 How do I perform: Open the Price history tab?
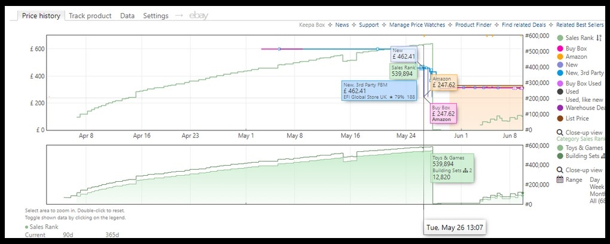[41, 16]
